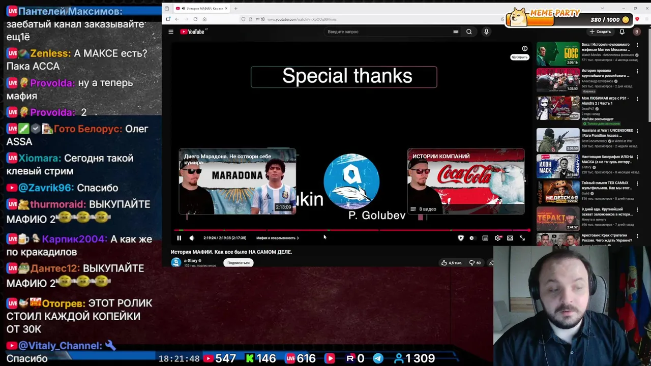Screen dimensions: 651x366
Task: Open Моя ЛЮБИМАЯ игра с PS1 video
Action: pos(558,108)
